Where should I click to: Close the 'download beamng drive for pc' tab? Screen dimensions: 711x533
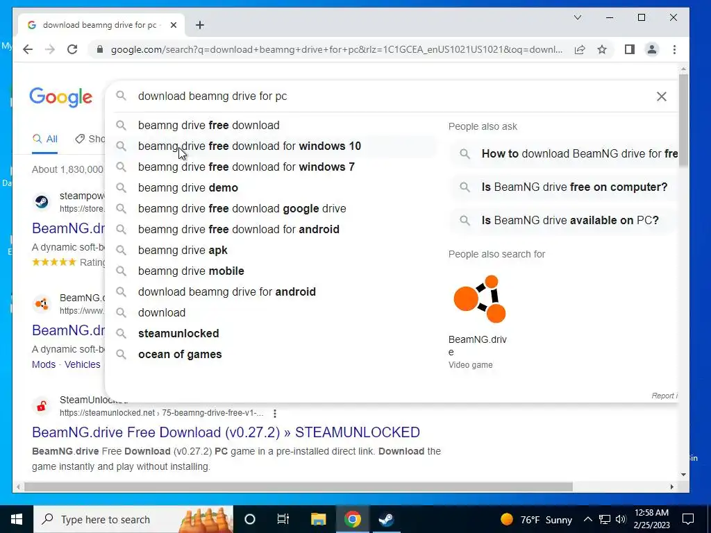pos(173,26)
